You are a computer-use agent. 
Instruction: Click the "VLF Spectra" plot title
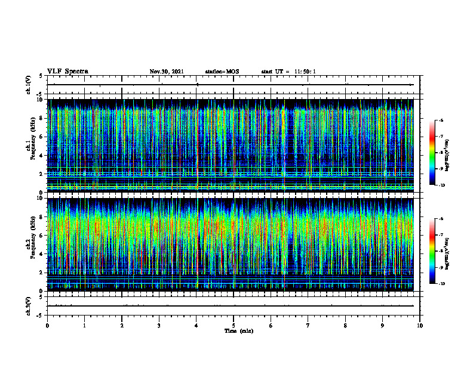pyautogui.click(x=67, y=72)
